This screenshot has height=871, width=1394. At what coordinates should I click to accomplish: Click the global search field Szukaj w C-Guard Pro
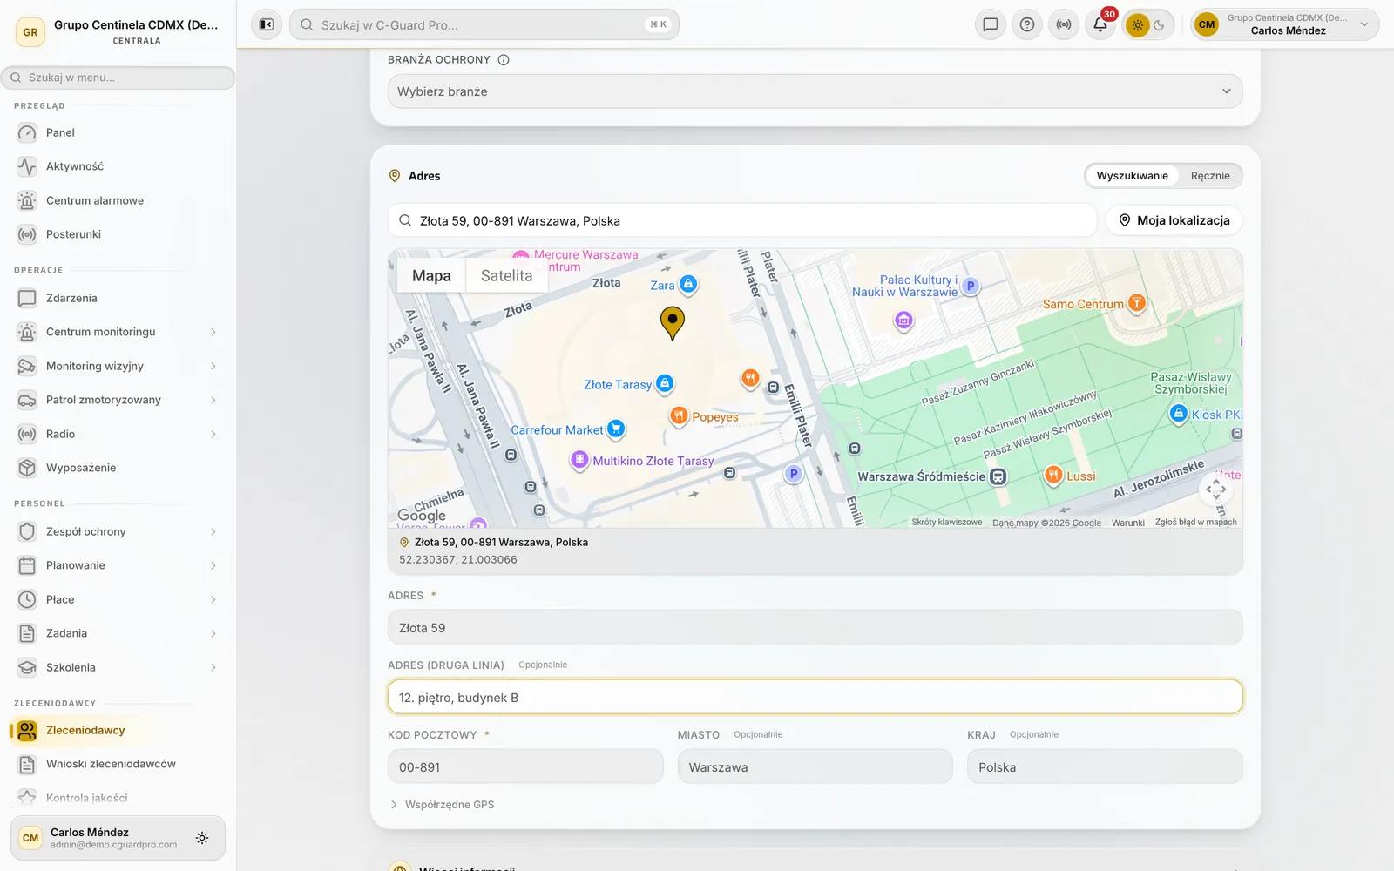click(484, 24)
